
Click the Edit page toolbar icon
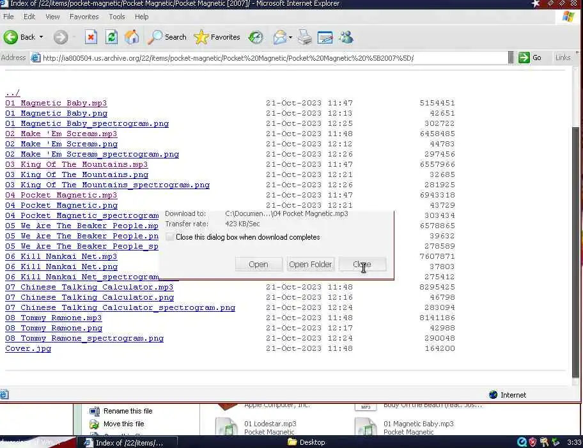click(325, 37)
